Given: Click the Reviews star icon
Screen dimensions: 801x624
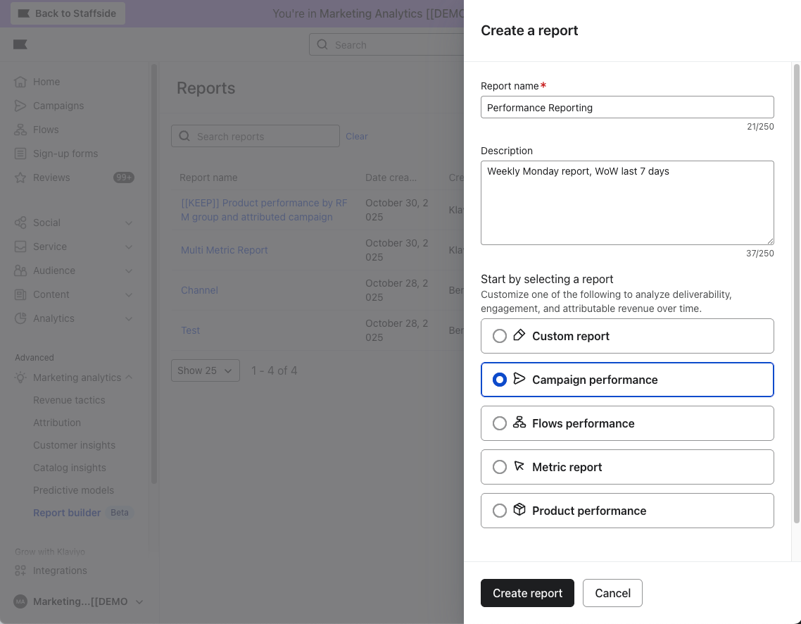Looking at the screenshot, I should click(x=21, y=177).
